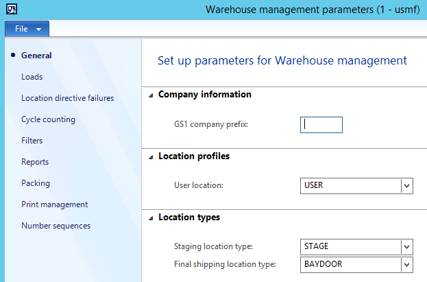Open the Loads section

point(32,77)
